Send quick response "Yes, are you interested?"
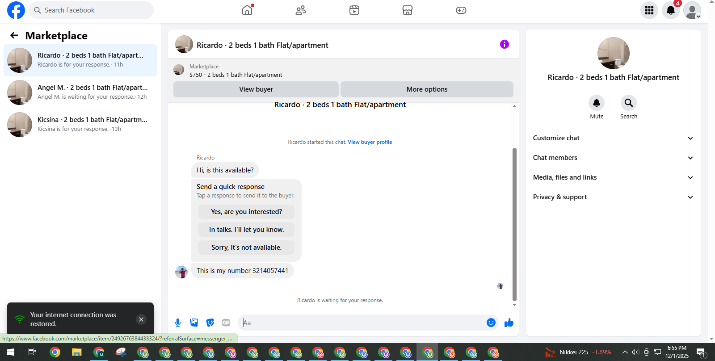 coord(247,212)
